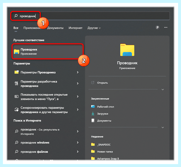Click the P user account icon
The height and width of the screenshot is (167, 181).
157,27
